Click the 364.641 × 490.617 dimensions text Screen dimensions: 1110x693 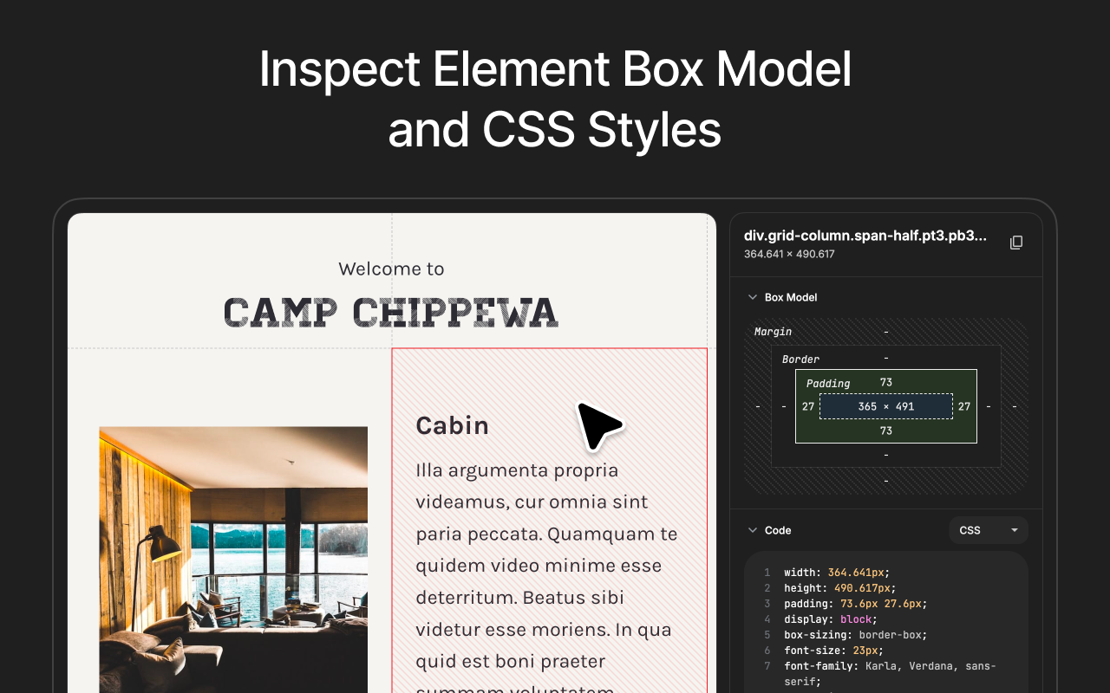[x=789, y=255]
